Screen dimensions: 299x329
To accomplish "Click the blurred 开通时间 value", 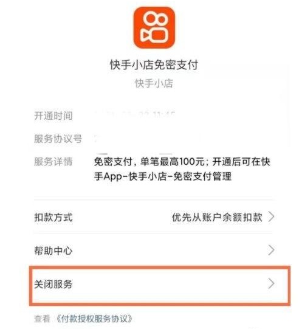I will point(136,115).
